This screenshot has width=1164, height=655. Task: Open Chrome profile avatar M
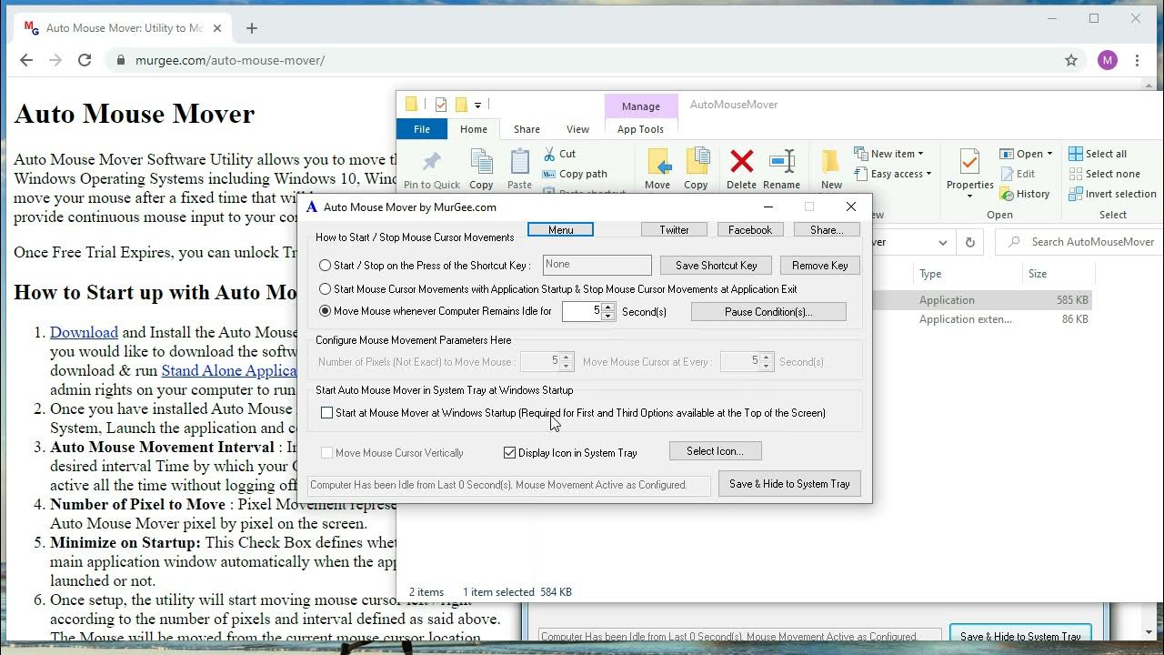[x=1107, y=60]
